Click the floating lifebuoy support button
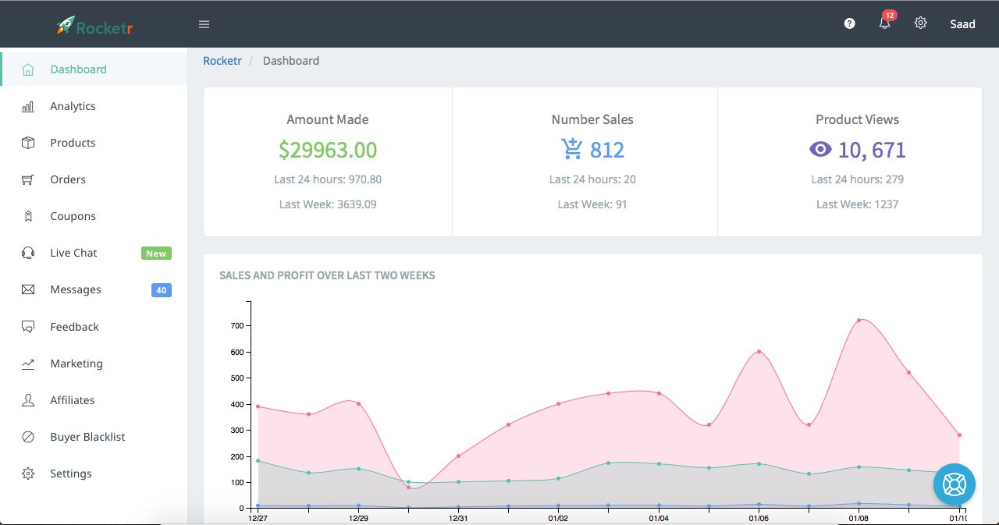Screen dimensions: 999x525 pyautogui.click(x=955, y=484)
